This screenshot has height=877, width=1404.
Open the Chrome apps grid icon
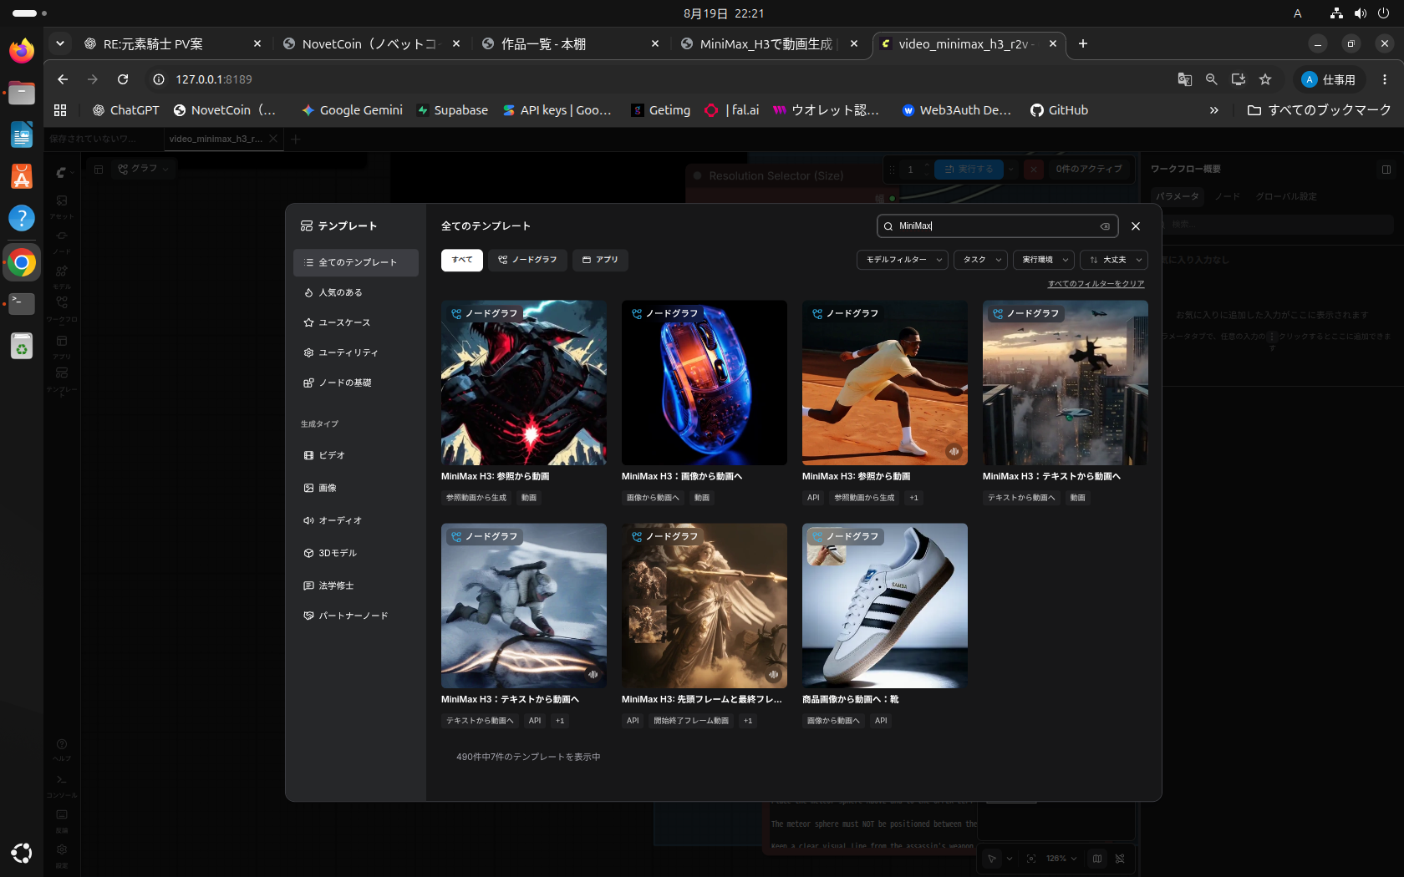(x=60, y=110)
